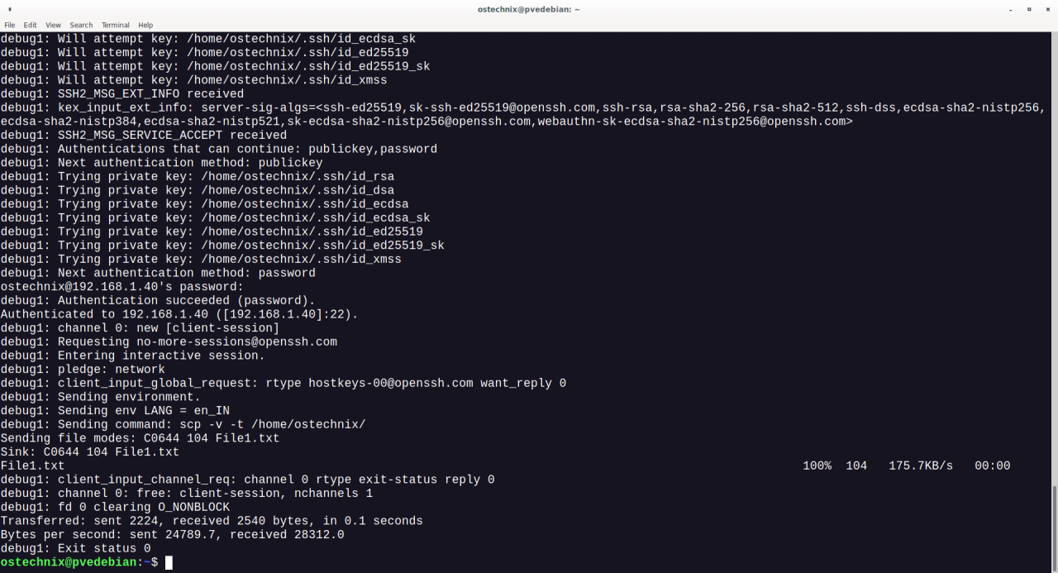
Task: Open the Search menu
Action: (80, 24)
